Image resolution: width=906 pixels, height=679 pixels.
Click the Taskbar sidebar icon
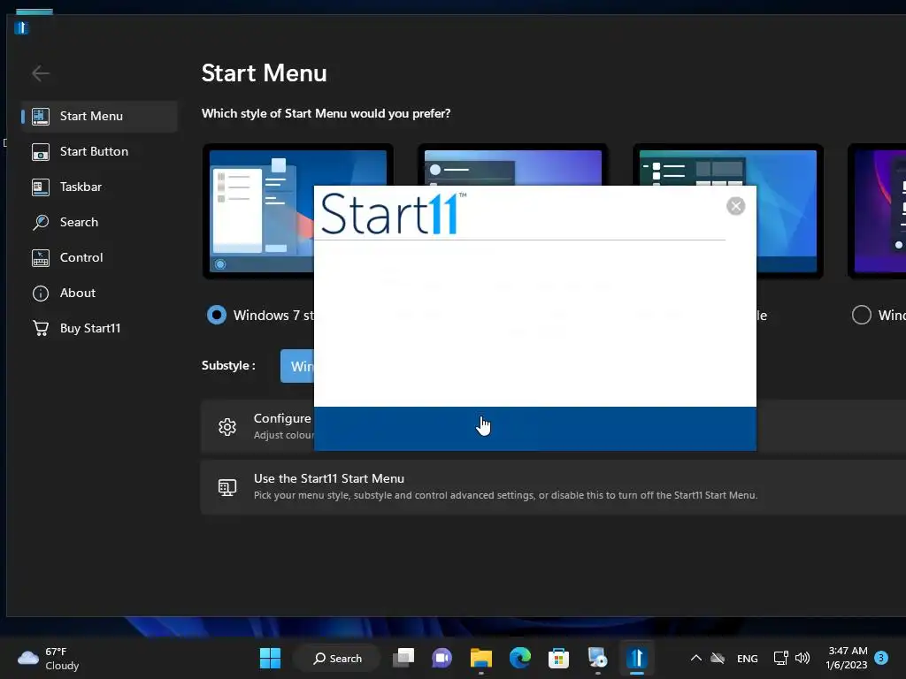[x=41, y=187]
